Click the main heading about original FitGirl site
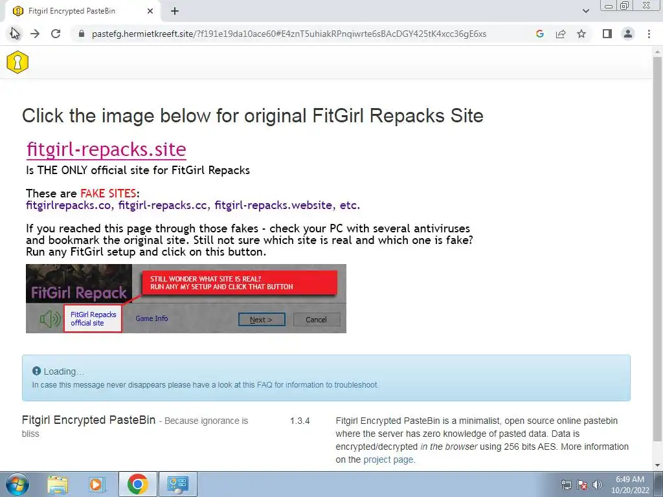 point(253,116)
